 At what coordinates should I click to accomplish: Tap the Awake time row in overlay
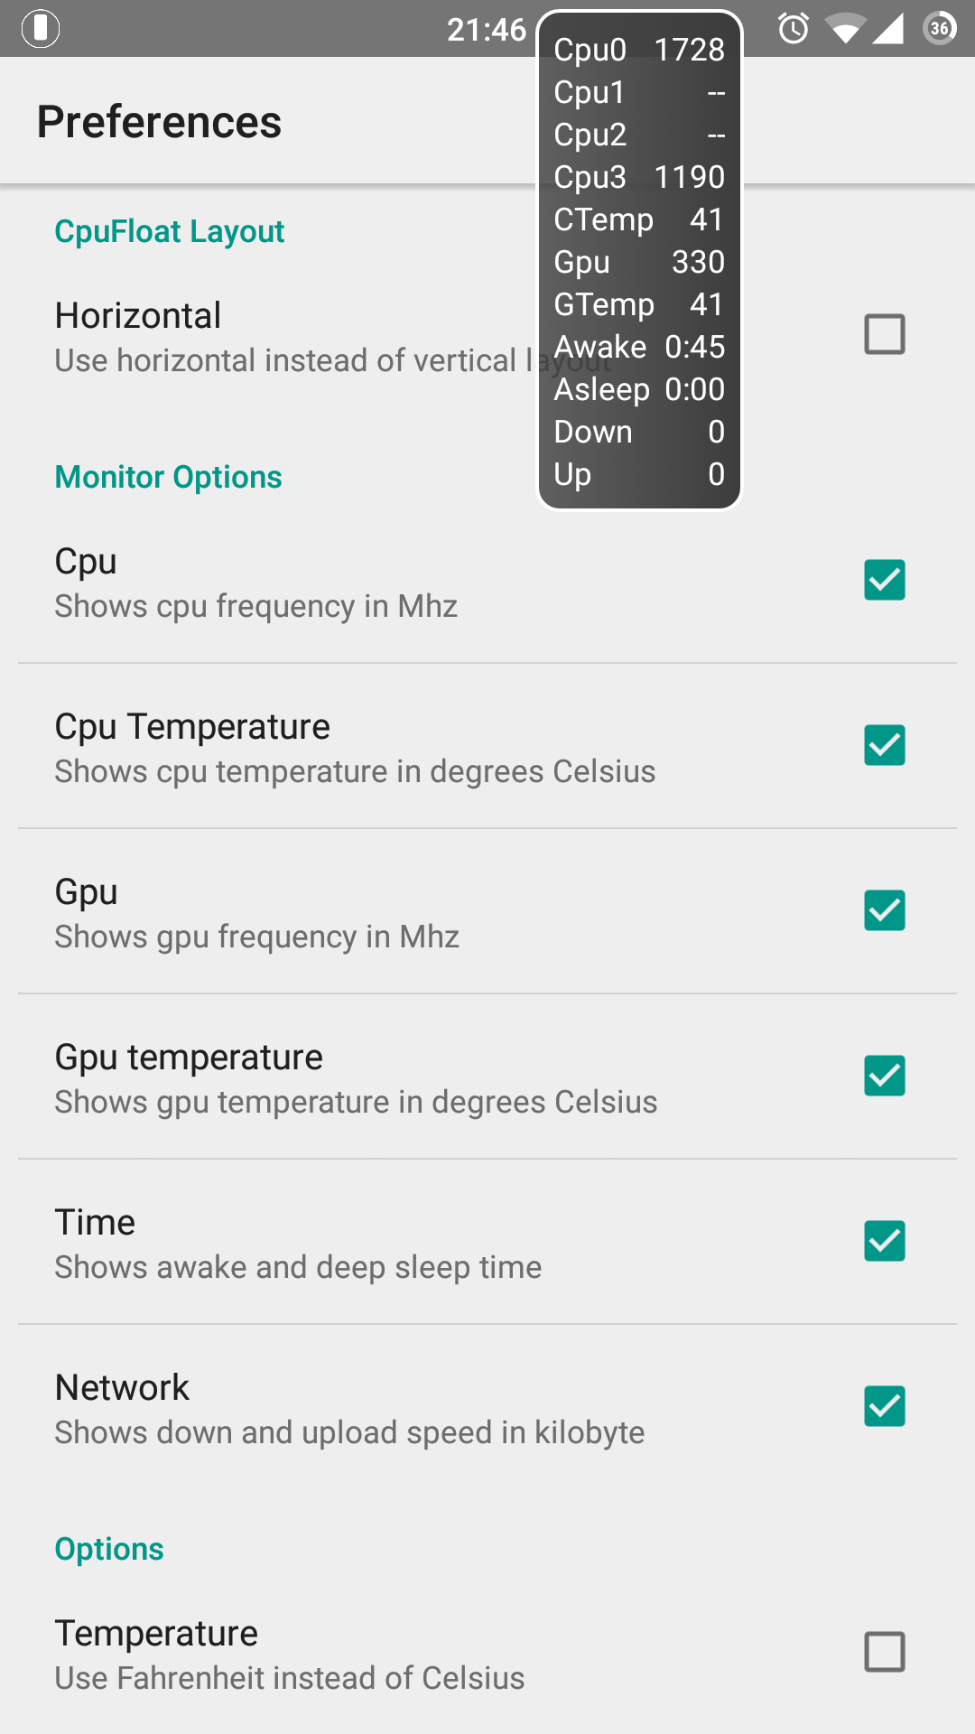[x=639, y=347]
